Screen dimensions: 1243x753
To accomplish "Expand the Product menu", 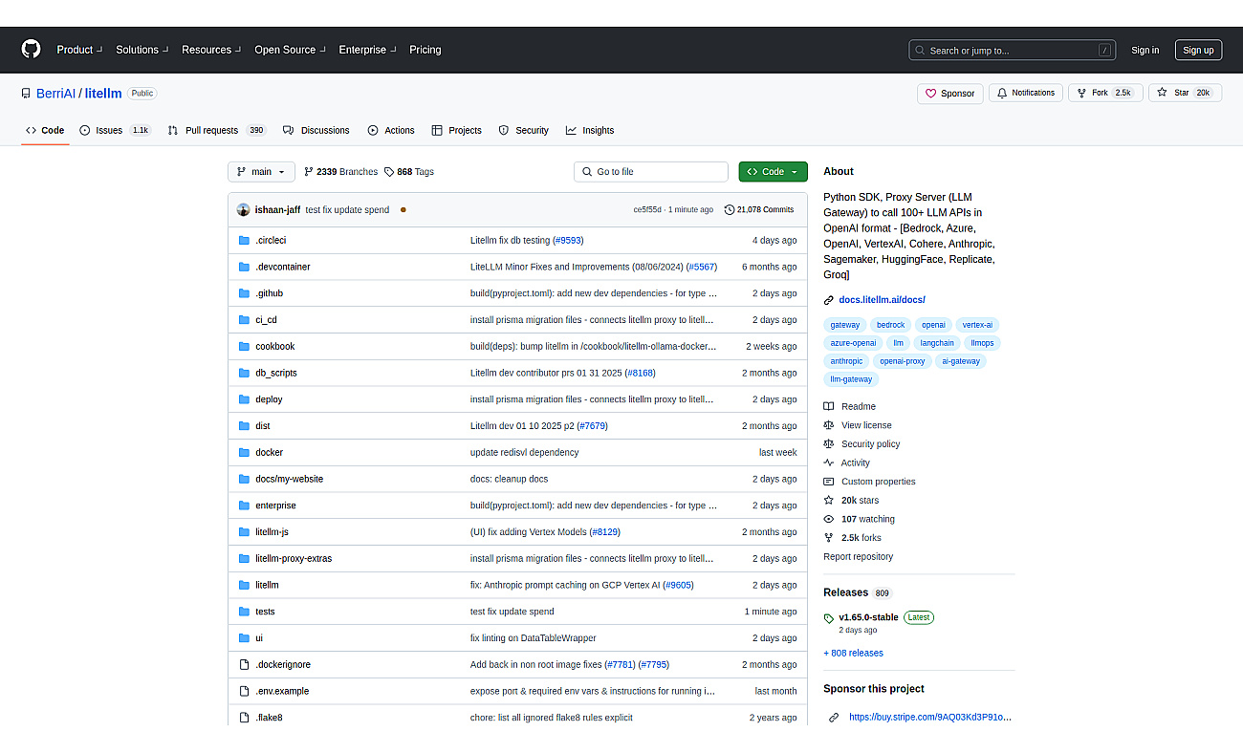I will tap(79, 50).
